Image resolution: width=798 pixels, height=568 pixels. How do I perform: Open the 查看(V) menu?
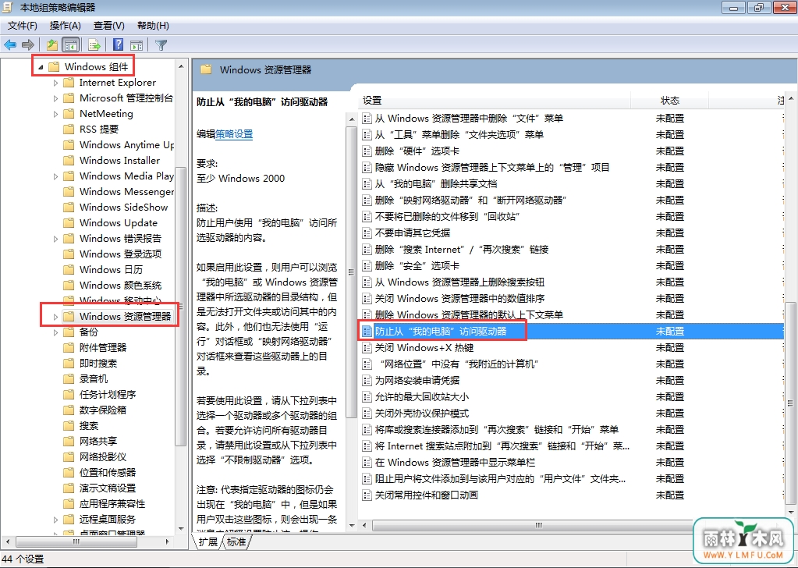point(109,26)
